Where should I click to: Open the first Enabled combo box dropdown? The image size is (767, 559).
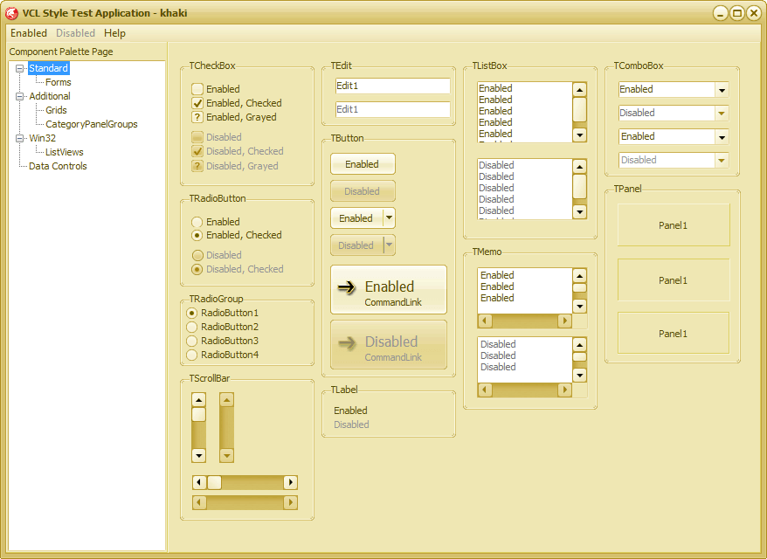tap(722, 89)
